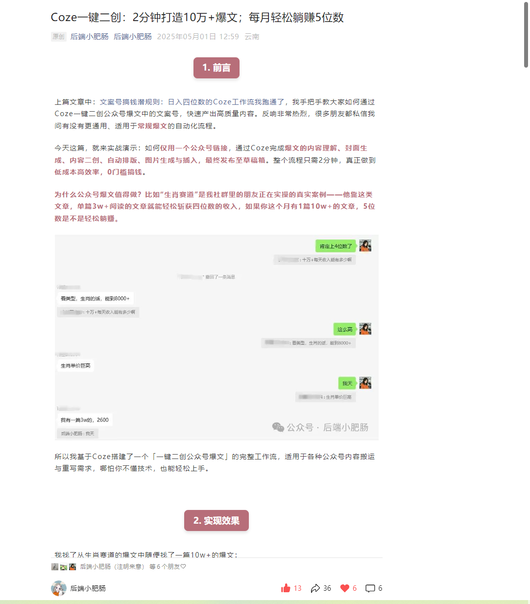Image resolution: width=530 pixels, height=604 pixels.
Task: Click the green chat bubble 这么高
Action: click(x=345, y=329)
